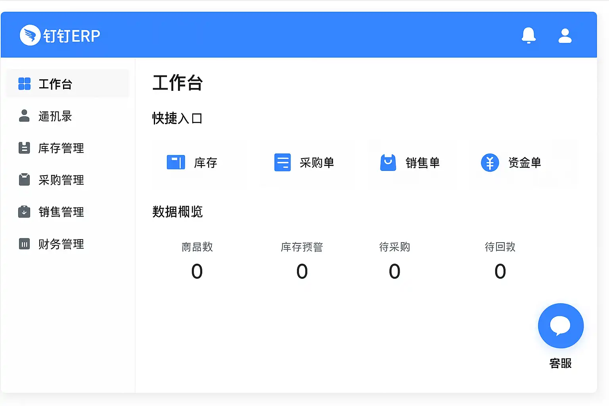Click the notification bell icon

pos(529,35)
